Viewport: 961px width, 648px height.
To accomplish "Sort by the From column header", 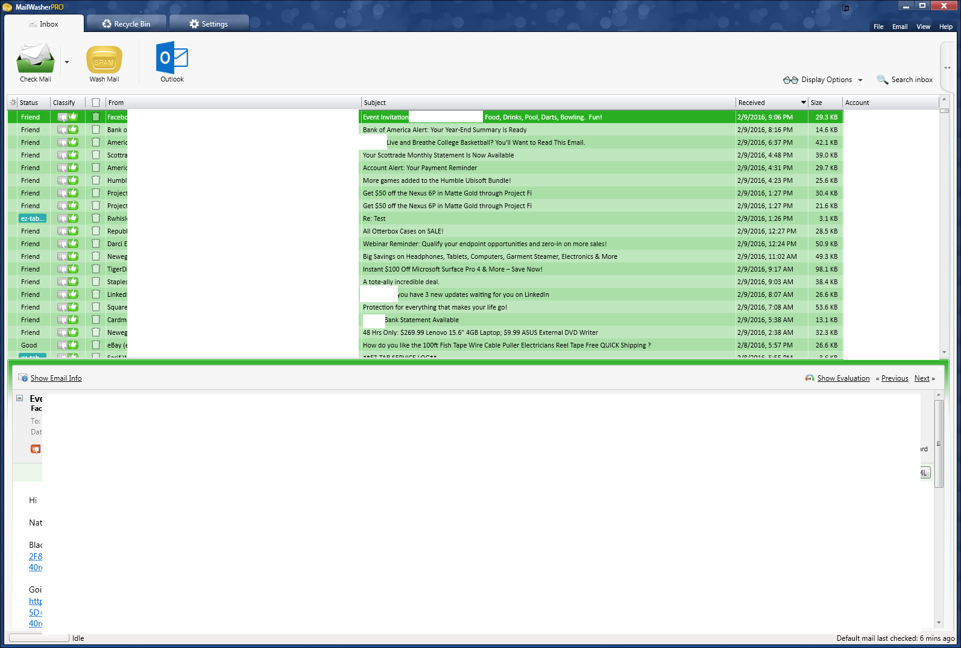I will click(233, 103).
